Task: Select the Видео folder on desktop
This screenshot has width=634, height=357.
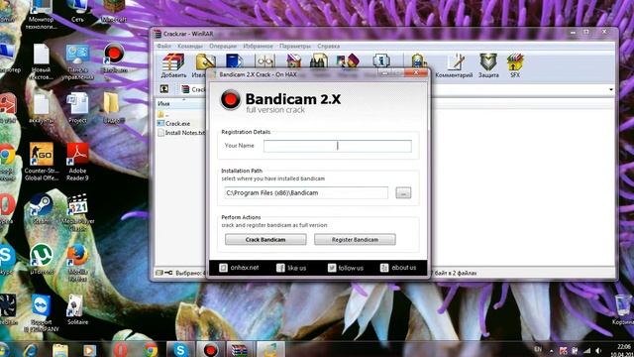Action: (x=111, y=108)
